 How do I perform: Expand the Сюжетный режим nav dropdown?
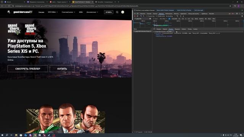click(68, 12)
